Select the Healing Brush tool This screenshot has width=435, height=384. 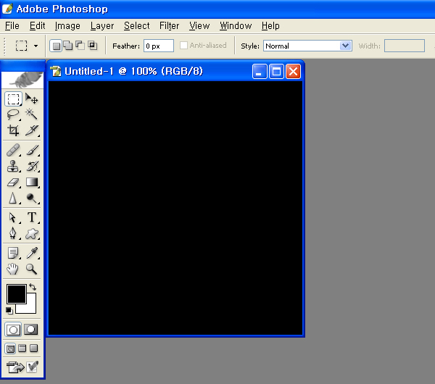[13, 150]
